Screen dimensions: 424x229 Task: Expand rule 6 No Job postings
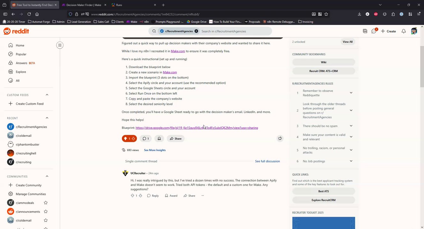[351, 161]
